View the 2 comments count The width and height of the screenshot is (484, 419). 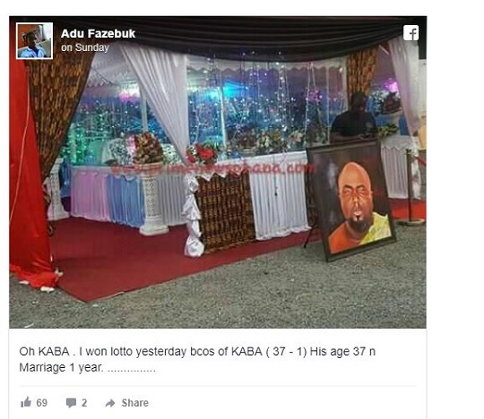pos(84,403)
